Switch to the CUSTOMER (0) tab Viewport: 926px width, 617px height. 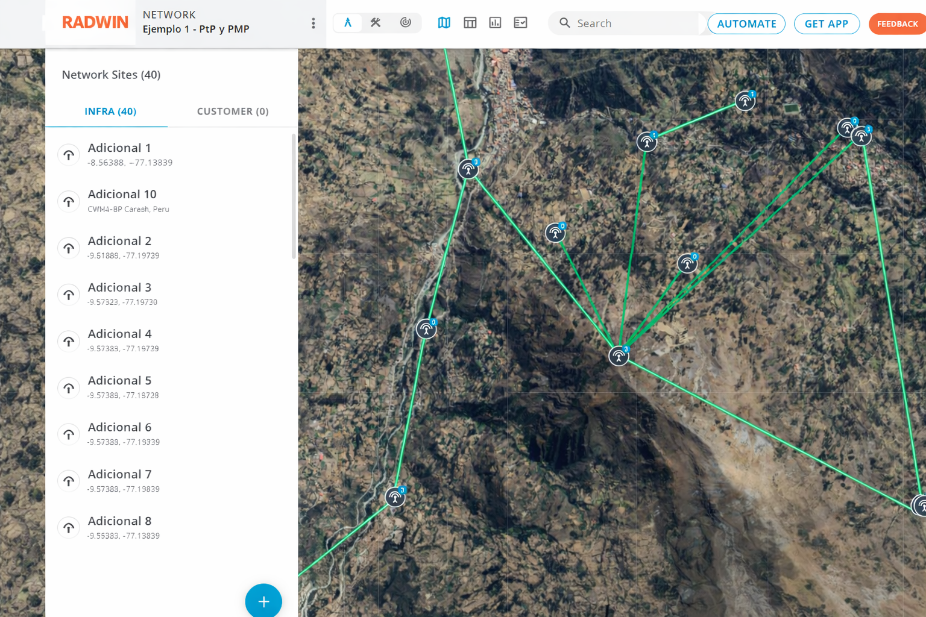(233, 111)
